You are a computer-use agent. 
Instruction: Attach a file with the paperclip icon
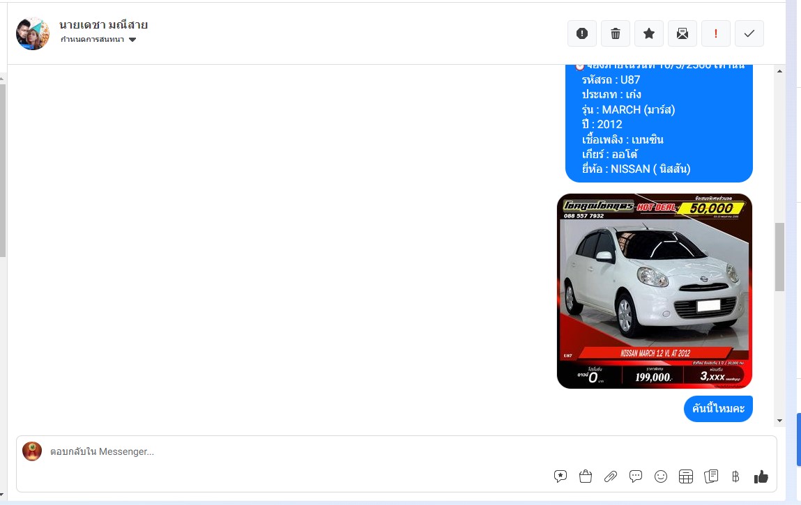click(611, 476)
